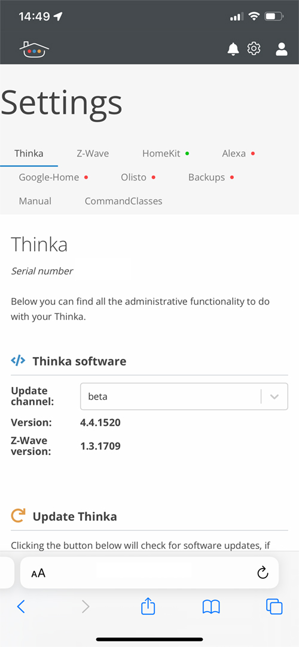Image resolution: width=299 pixels, height=647 pixels.
Task: Open the Manual tab
Action: point(35,202)
